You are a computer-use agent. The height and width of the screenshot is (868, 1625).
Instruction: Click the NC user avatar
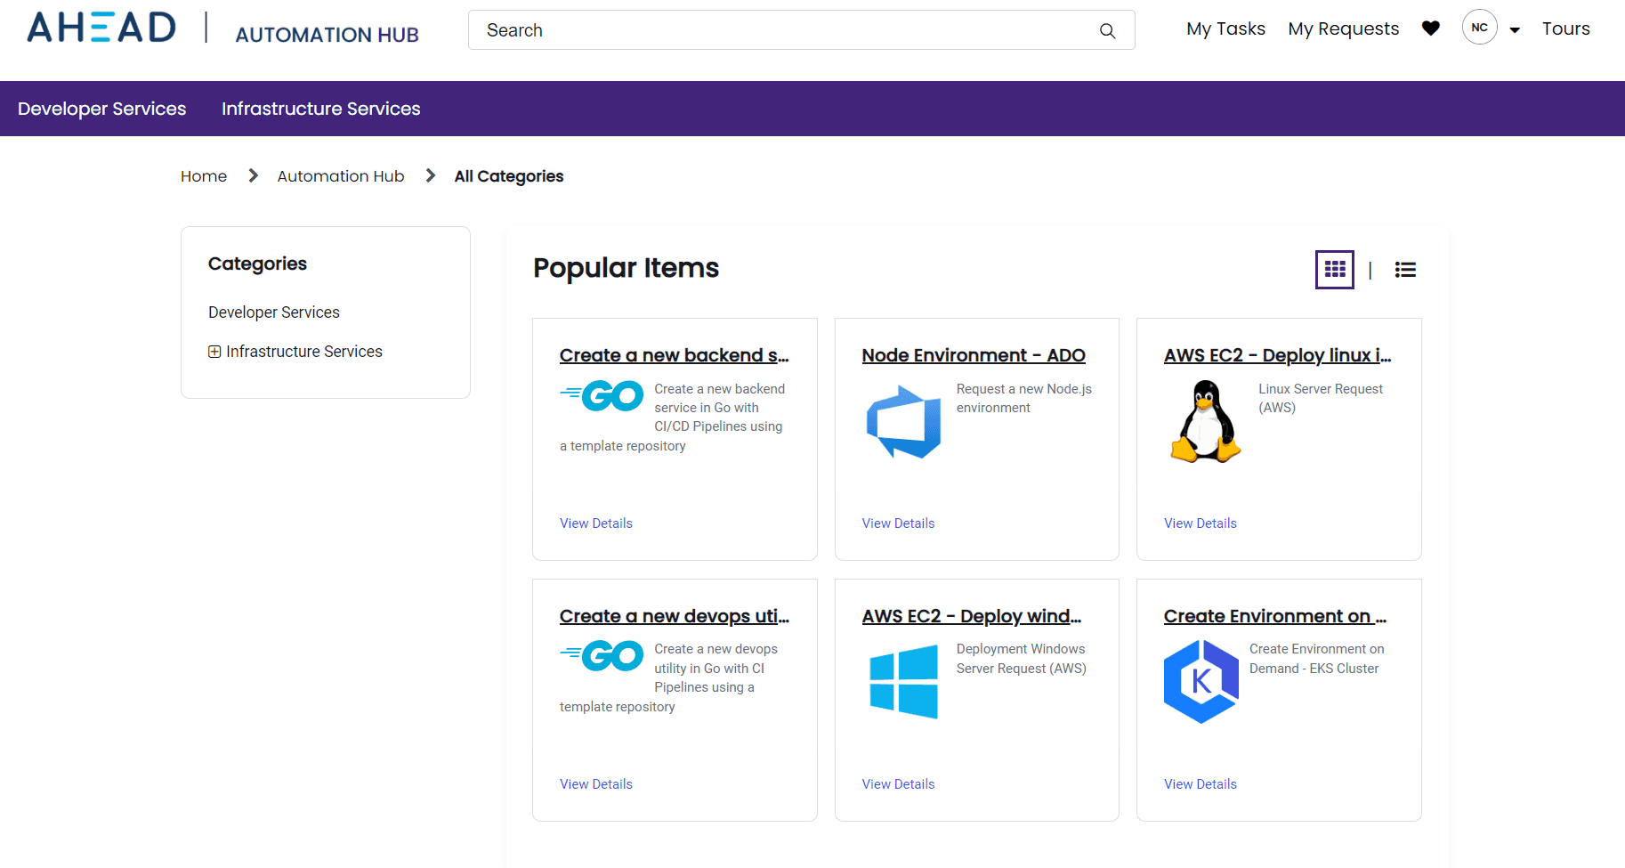(1479, 28)
